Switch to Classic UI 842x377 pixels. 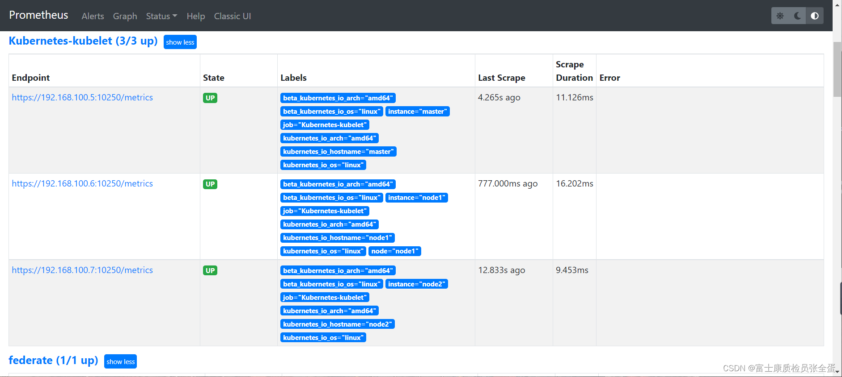pos(233,16)
